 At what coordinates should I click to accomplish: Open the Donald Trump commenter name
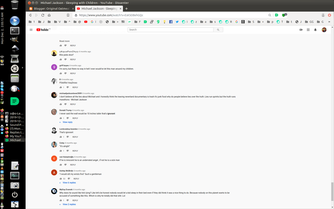(x=65, y=110)
